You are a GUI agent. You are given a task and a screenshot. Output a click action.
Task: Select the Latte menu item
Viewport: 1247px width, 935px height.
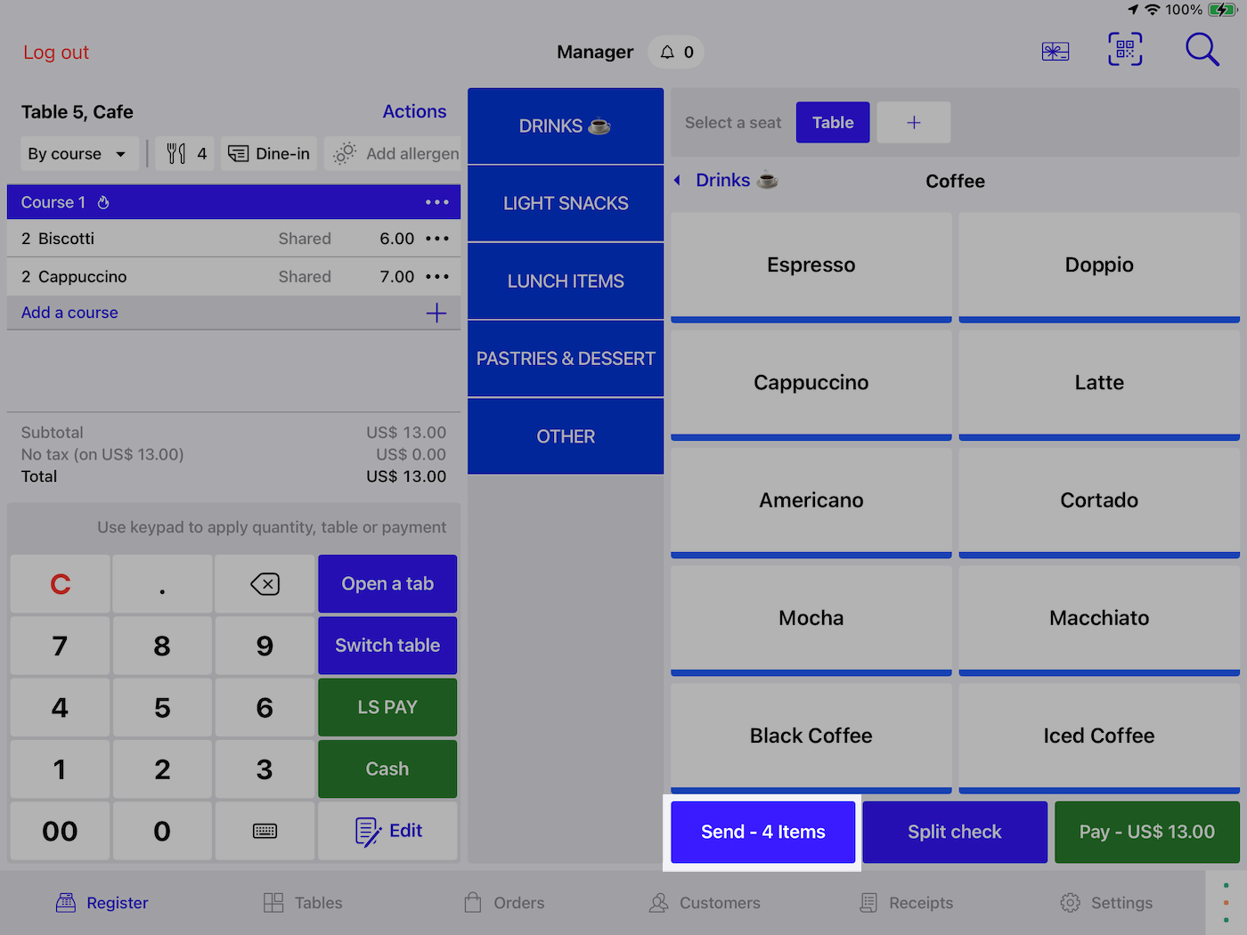click(x=1098, y=383)
